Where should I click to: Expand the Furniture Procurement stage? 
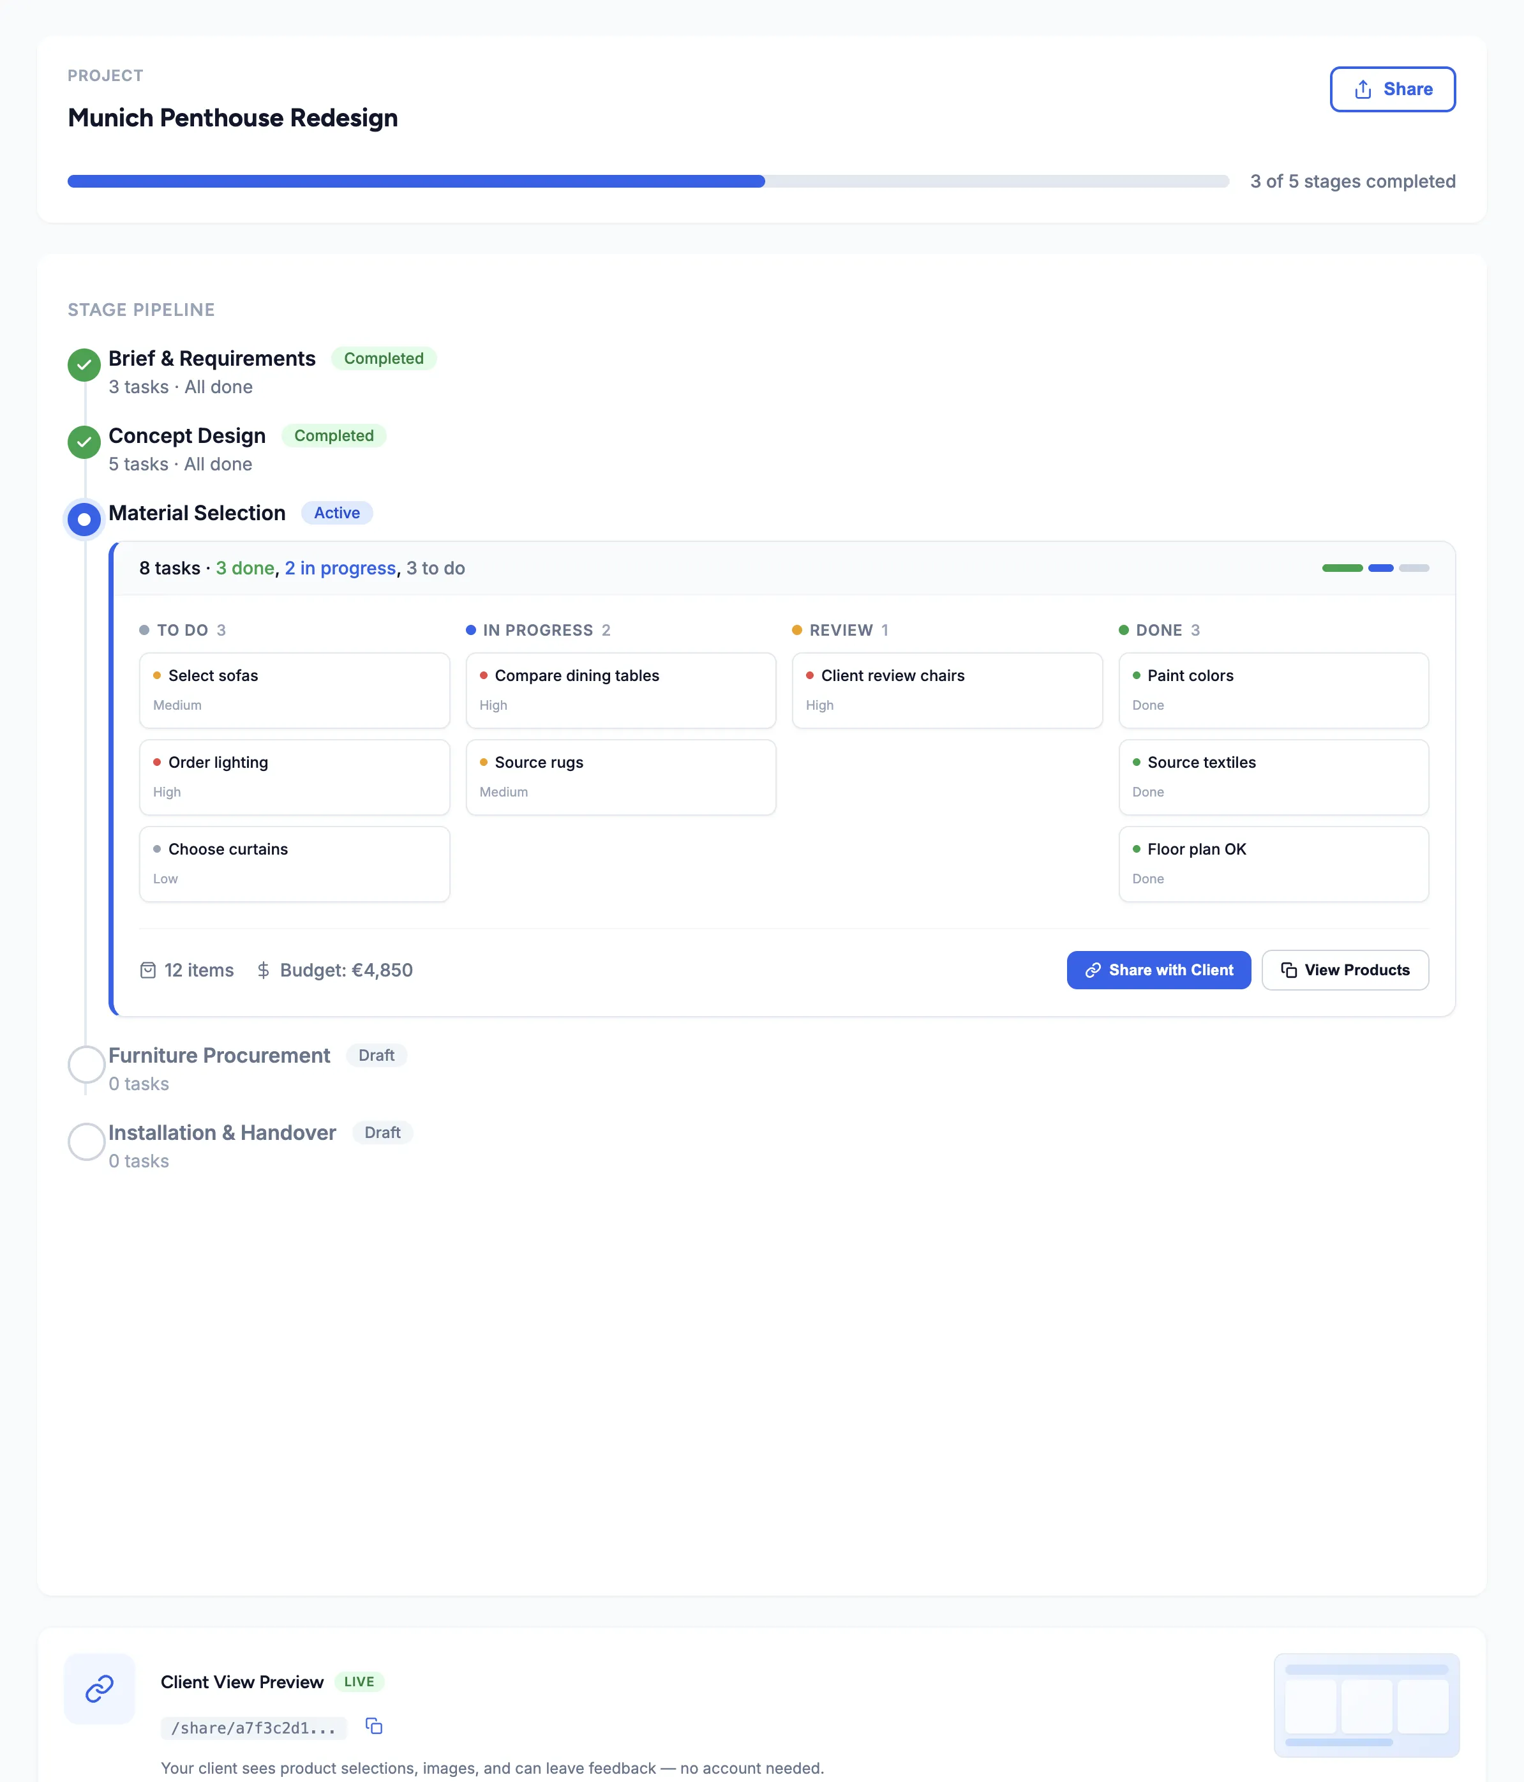point(220,1055)
